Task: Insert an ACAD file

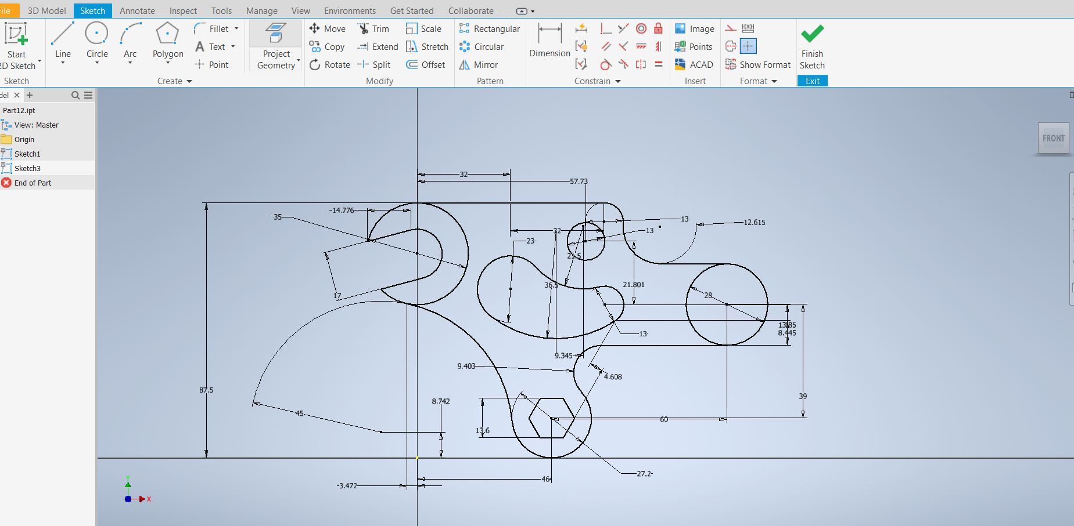Action: 694,65
